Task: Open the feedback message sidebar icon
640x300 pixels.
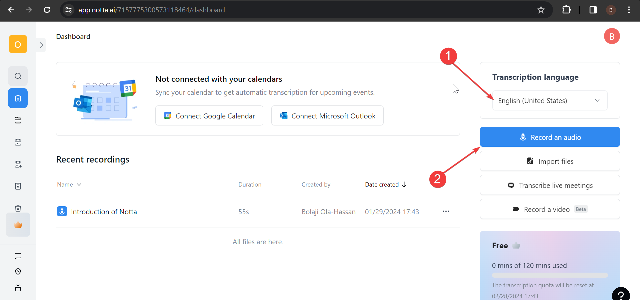Action: [x=18, y=256]
